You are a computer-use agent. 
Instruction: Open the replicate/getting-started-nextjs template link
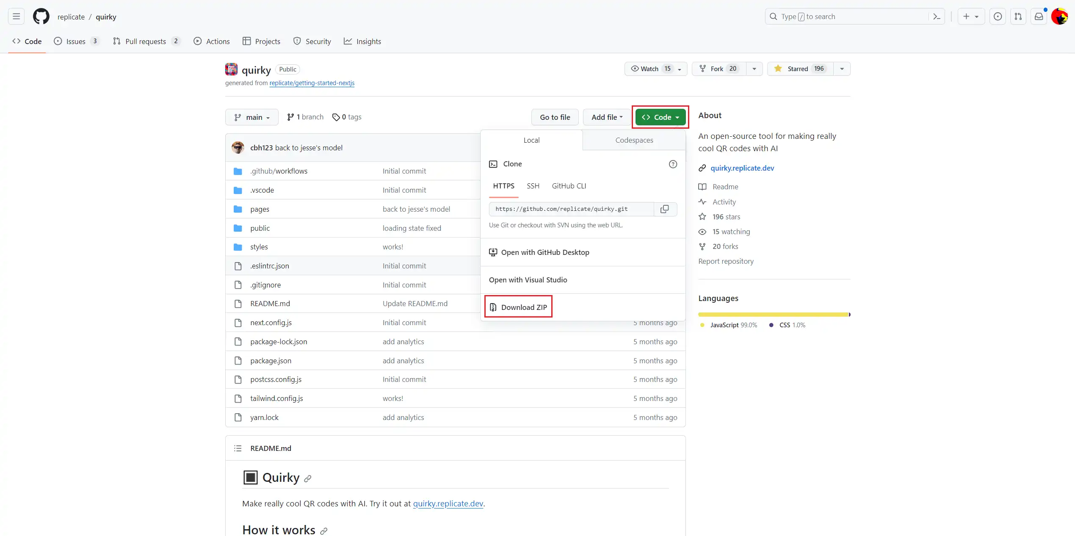[312, 83]
